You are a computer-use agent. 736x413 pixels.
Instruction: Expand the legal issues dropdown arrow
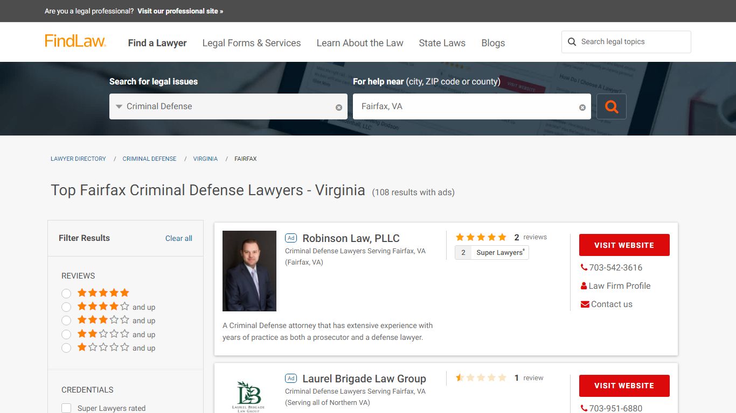(119, 106)
